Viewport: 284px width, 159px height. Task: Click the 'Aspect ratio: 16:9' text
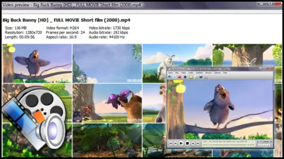[x=61, y=37]
